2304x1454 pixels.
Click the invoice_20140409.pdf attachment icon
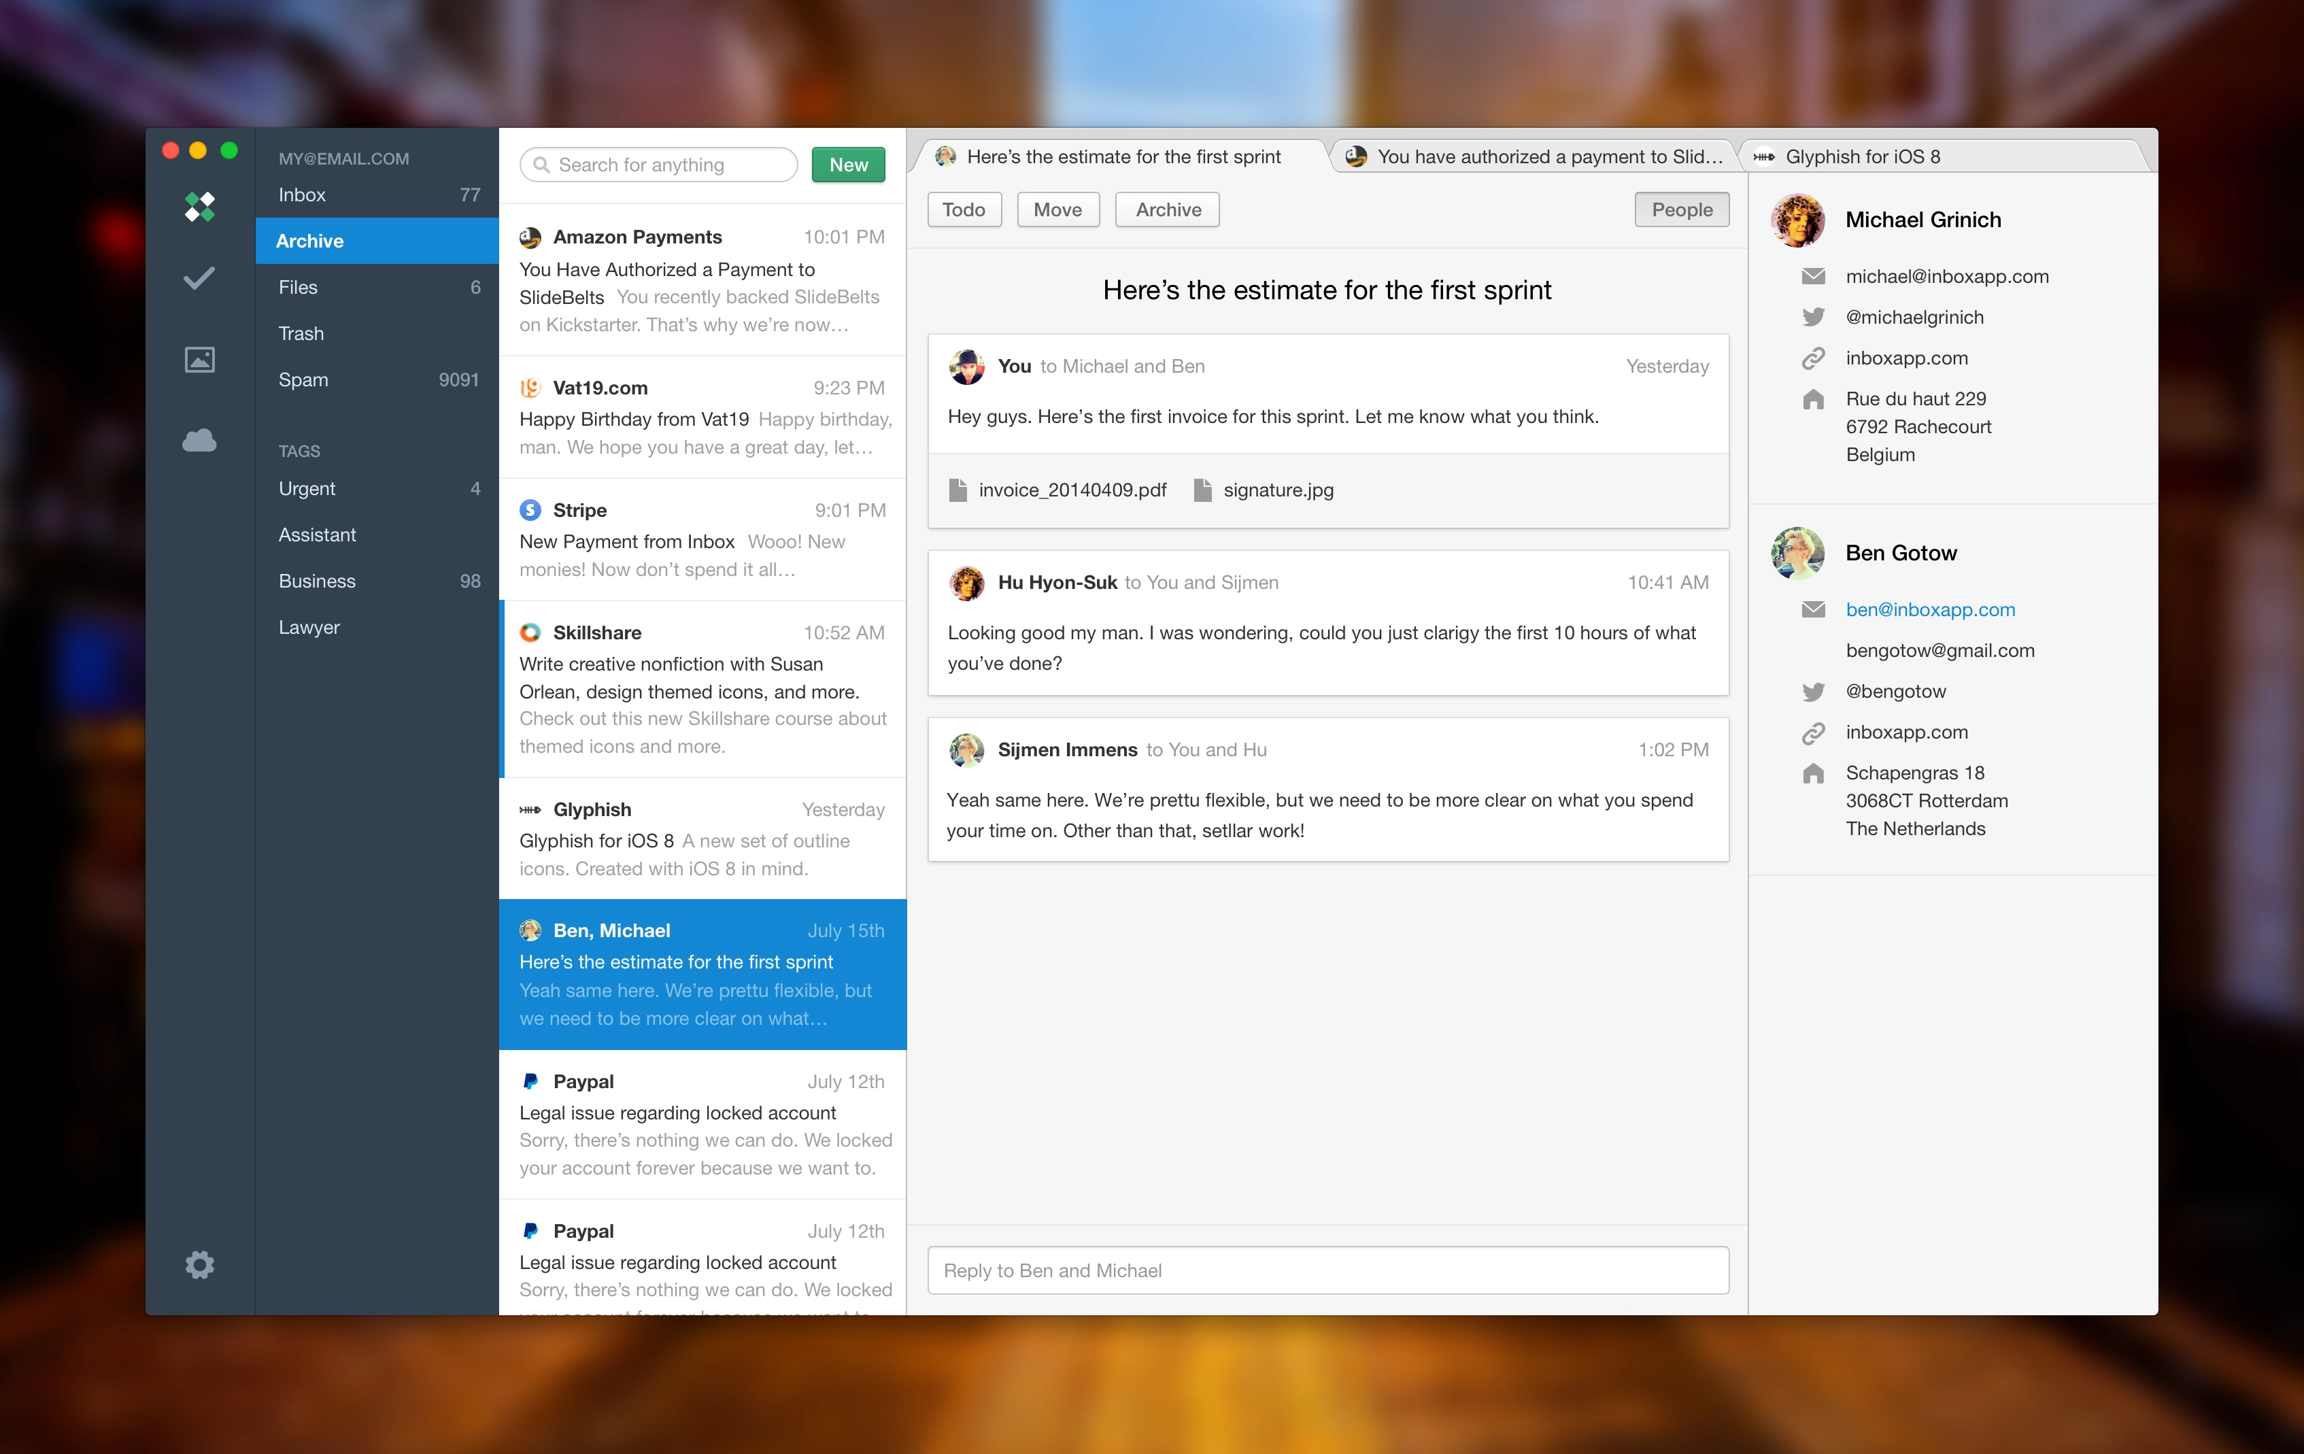[957, 490]
